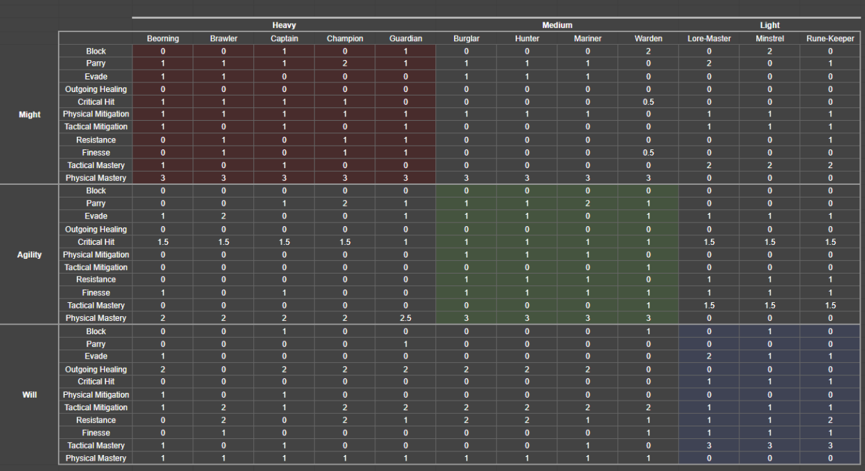Screen dimensions: 865x471
Task: Select the Will stat label cell
Action: 29,395
